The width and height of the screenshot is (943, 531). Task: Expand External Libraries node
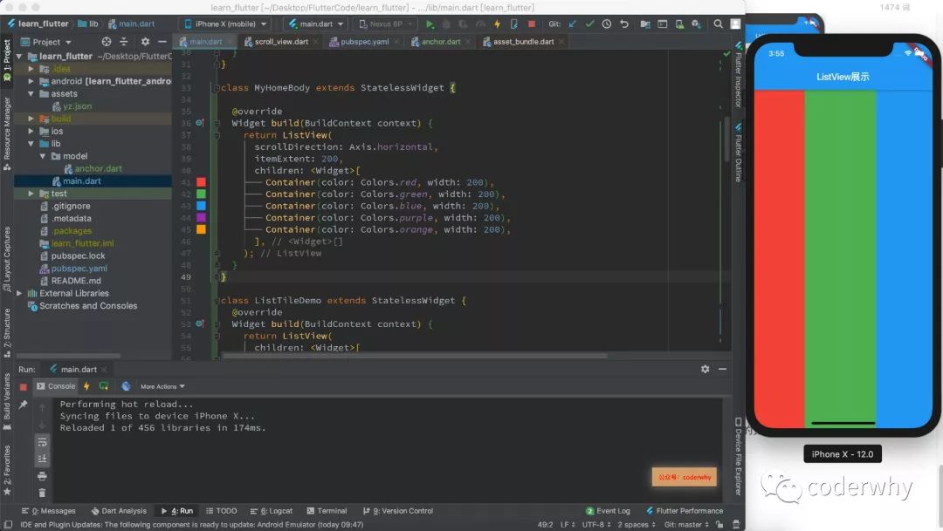click(x=20, y=293)
